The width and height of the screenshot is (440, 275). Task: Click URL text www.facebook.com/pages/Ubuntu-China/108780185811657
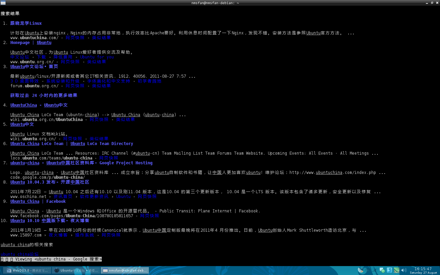(71, 216)
